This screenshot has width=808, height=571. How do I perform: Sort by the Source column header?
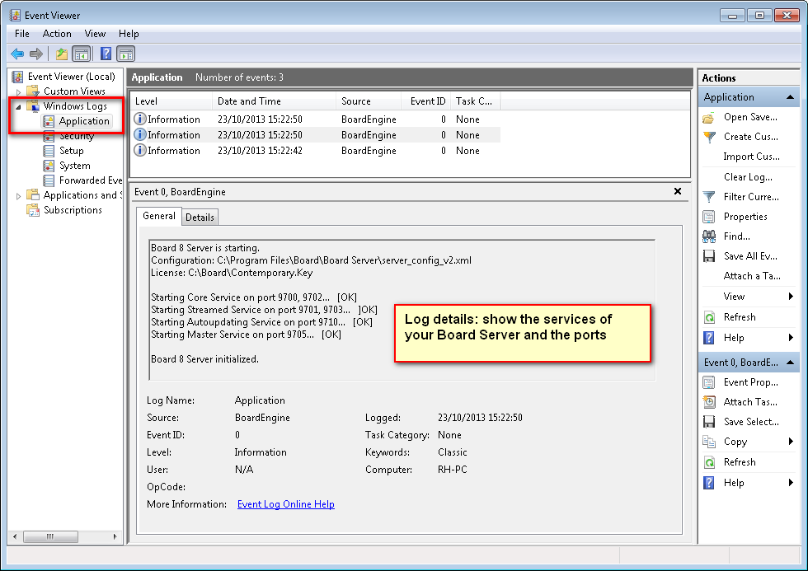369,101
